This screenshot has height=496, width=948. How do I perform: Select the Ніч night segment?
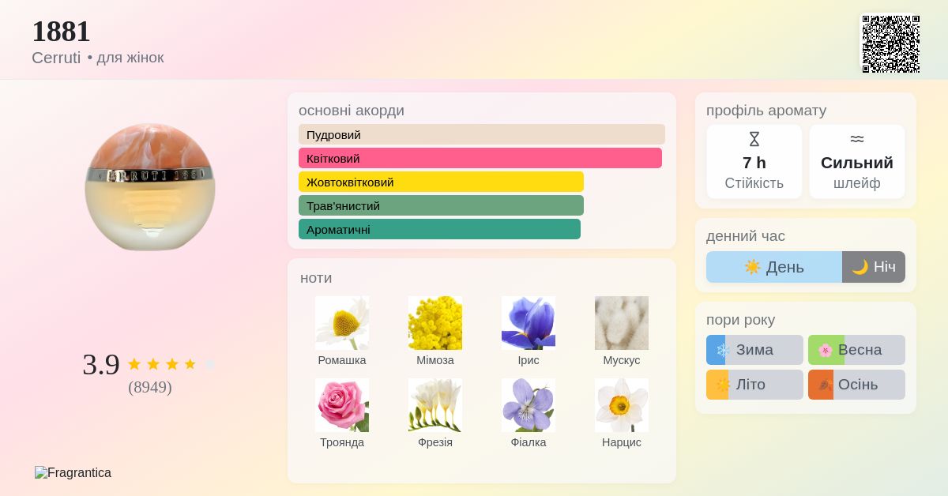click(x=874, y=267)
